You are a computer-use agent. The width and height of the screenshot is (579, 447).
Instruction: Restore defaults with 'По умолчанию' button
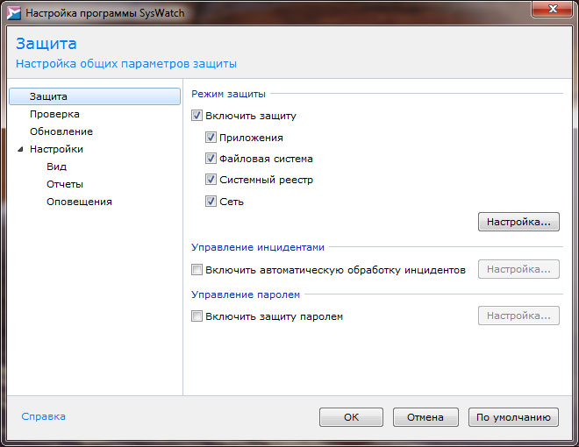513,417
